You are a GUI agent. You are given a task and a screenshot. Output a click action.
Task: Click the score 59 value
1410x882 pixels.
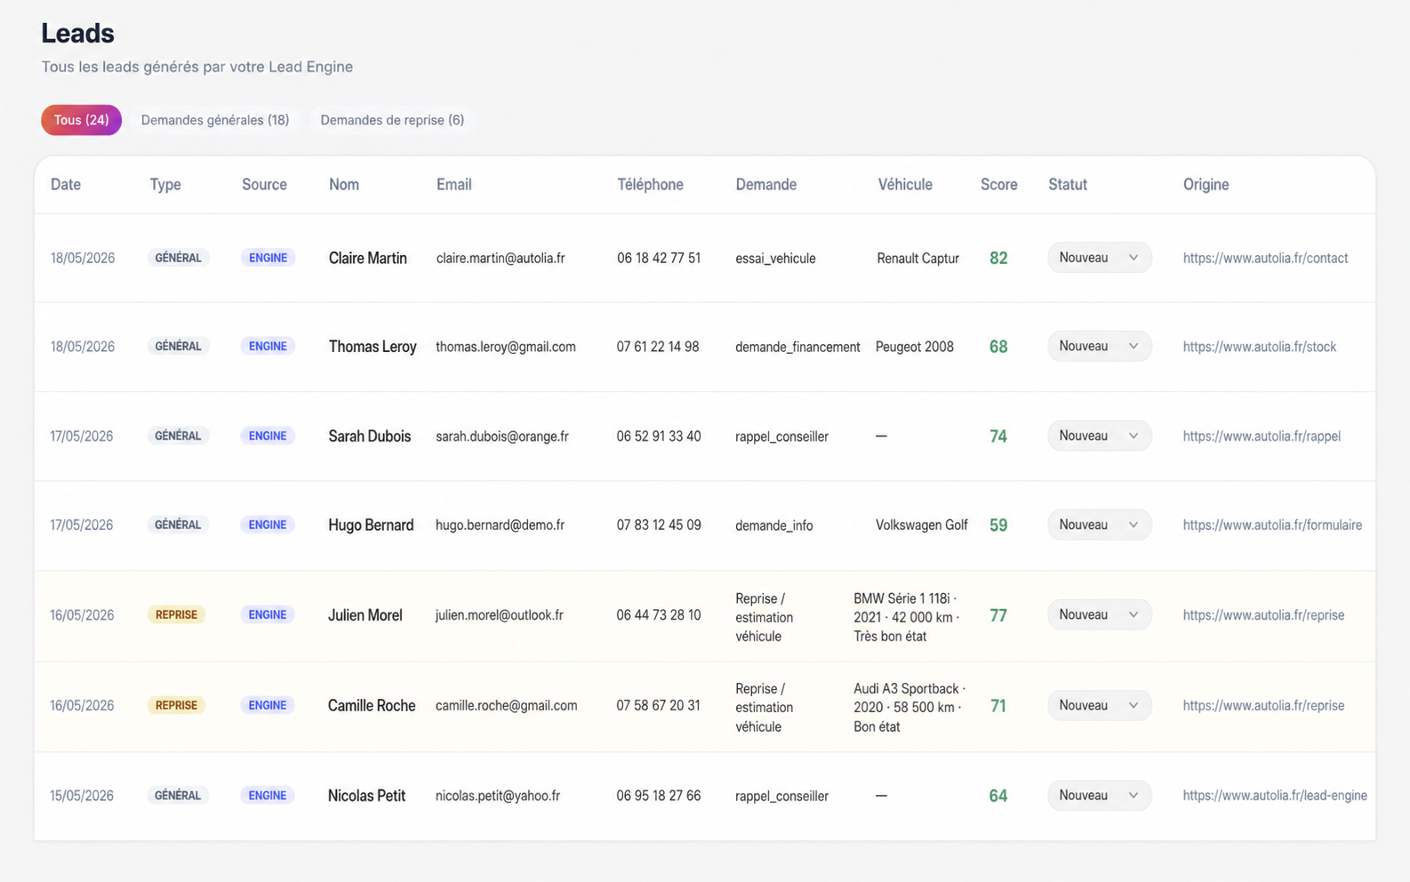pyautogui.click(x=998, y=525)
